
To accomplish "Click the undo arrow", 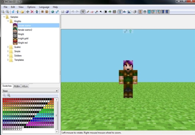I will (73, 12).
